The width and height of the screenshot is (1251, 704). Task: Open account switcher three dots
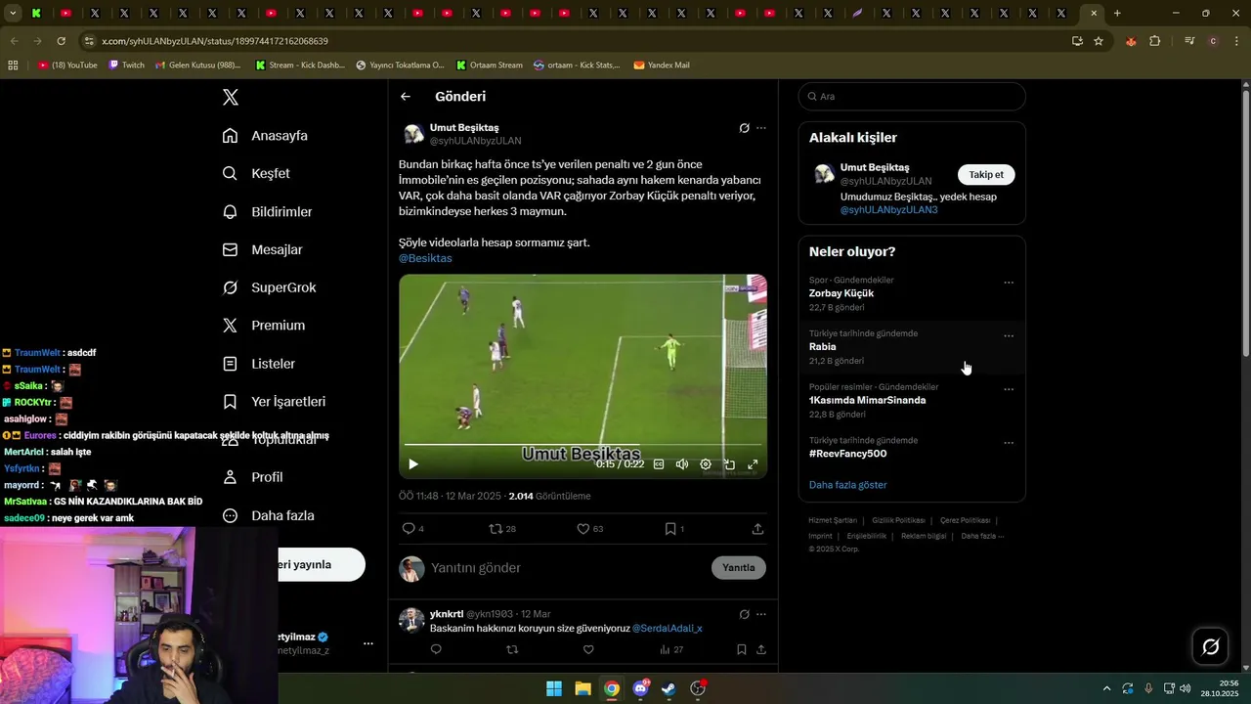[368, 643]
